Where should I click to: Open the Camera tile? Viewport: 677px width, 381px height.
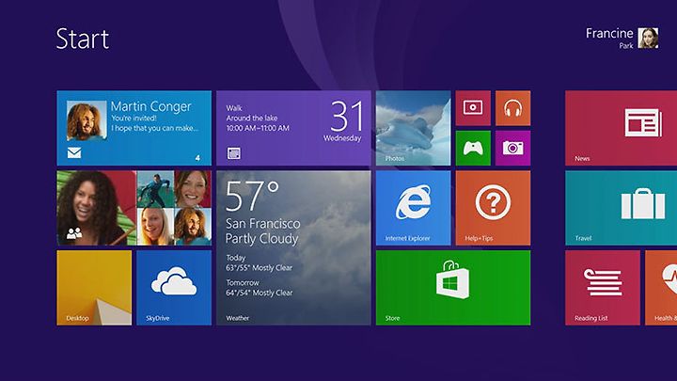513,149
